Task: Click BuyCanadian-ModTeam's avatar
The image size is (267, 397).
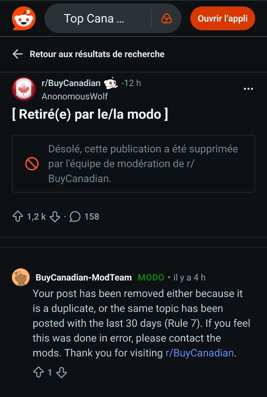Action: tap(21, 277)
